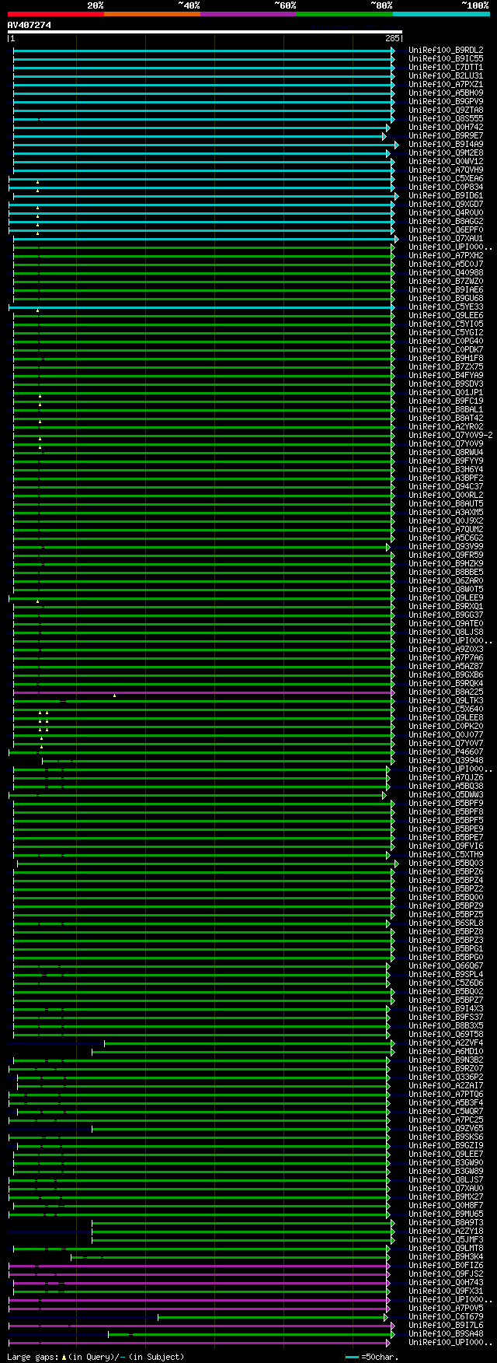The height and width of the screenshot is (1363, 497).
Task: Select hit label UniRef100_Q7XAU1
Action: [x=446, y=238]
